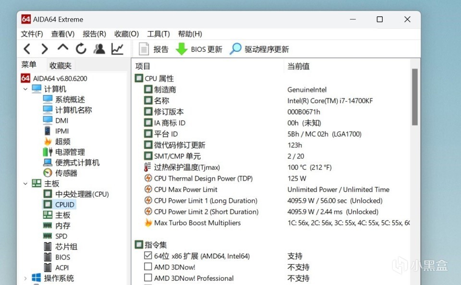Open the 帮助(H) menu

[190, 34]
